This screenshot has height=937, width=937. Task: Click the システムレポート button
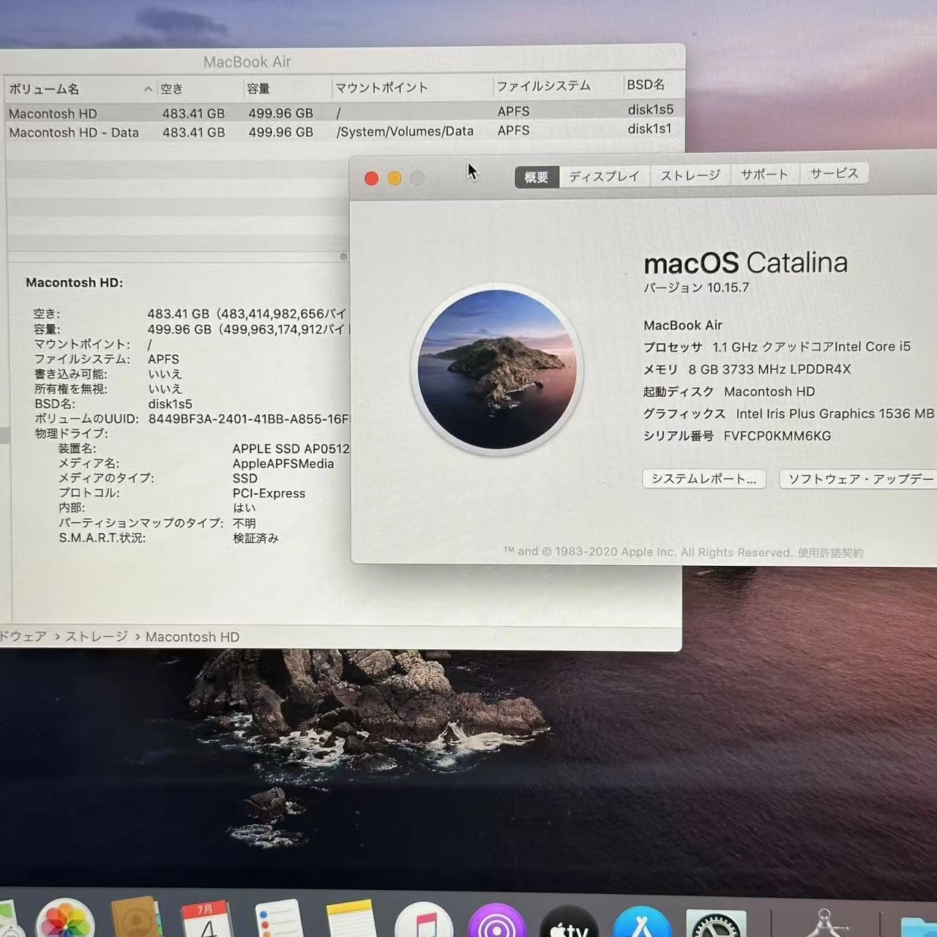click(703, 479)
